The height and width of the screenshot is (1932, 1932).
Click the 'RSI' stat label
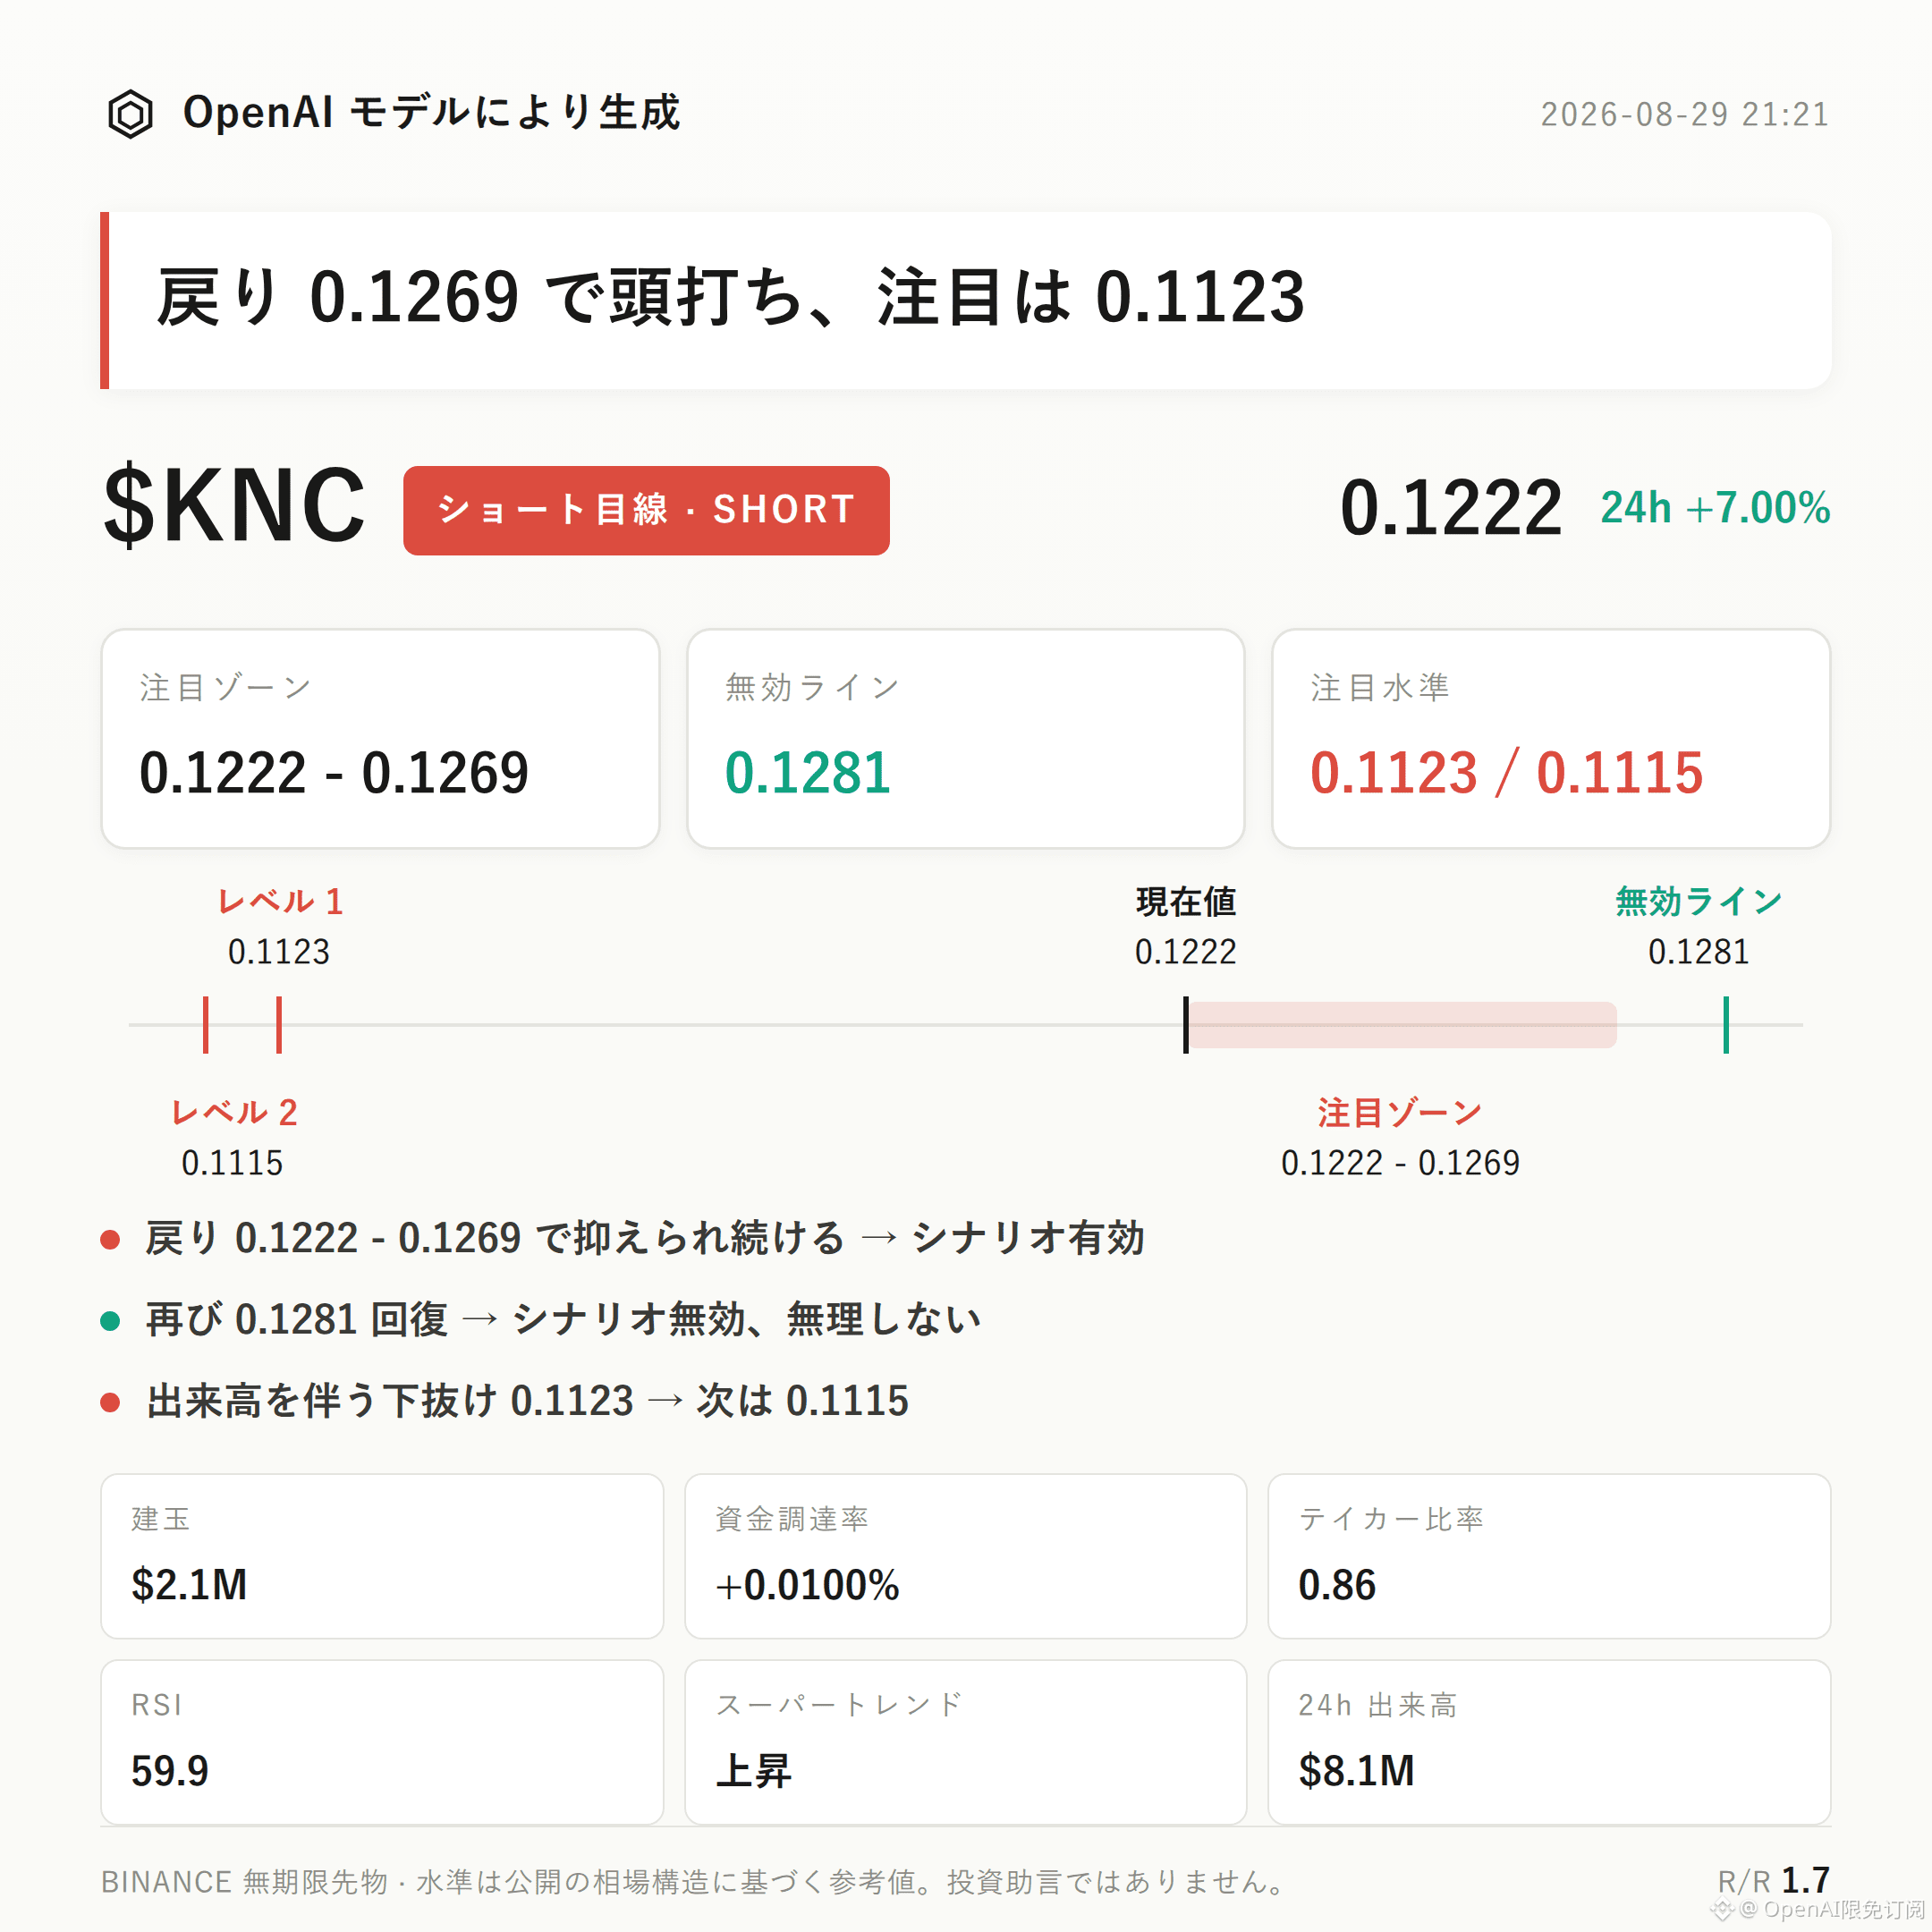[157, 1705]
